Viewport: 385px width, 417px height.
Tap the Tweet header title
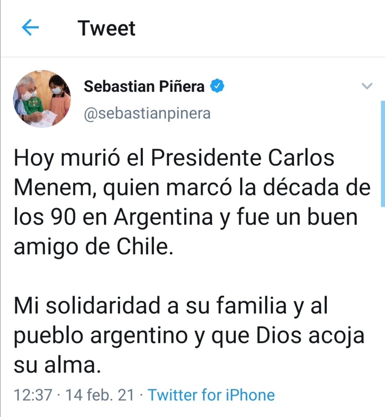click(107, 28)
